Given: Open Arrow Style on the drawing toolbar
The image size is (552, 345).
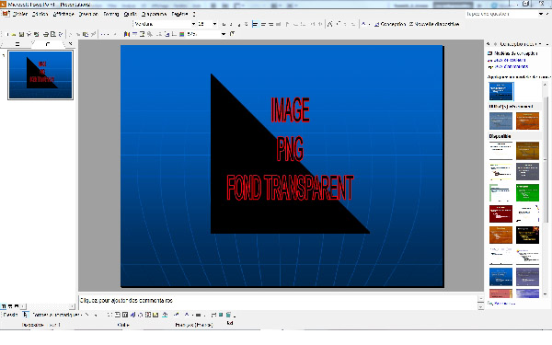Looking at the screenshot, I should (x=213, y=315).
